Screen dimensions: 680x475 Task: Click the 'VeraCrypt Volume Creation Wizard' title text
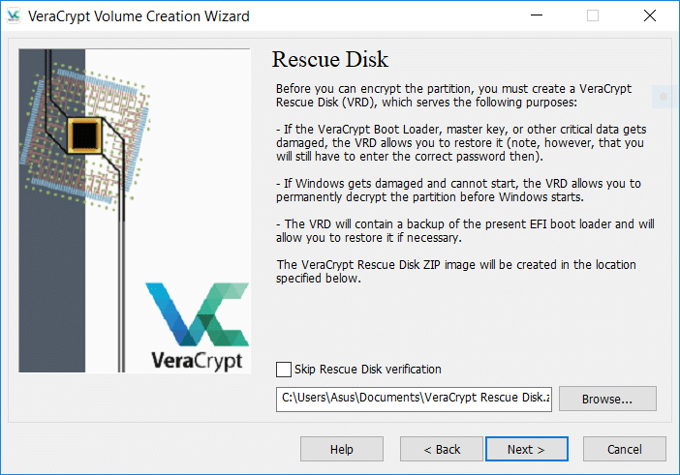coord(139,16)
